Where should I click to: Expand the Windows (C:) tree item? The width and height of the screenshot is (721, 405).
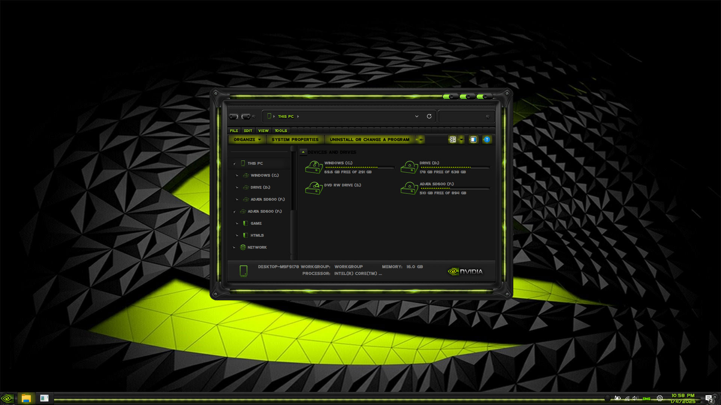pyautogui.click(x=237, y=175)
